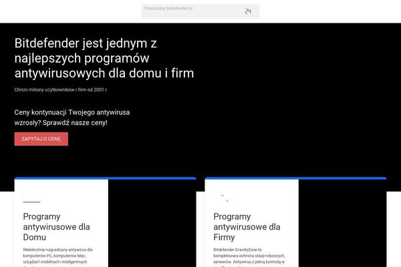Click the red 'ZAPYTAJ O CENĘ' button
Screen dimensions: 401x267
coord(41,139)
